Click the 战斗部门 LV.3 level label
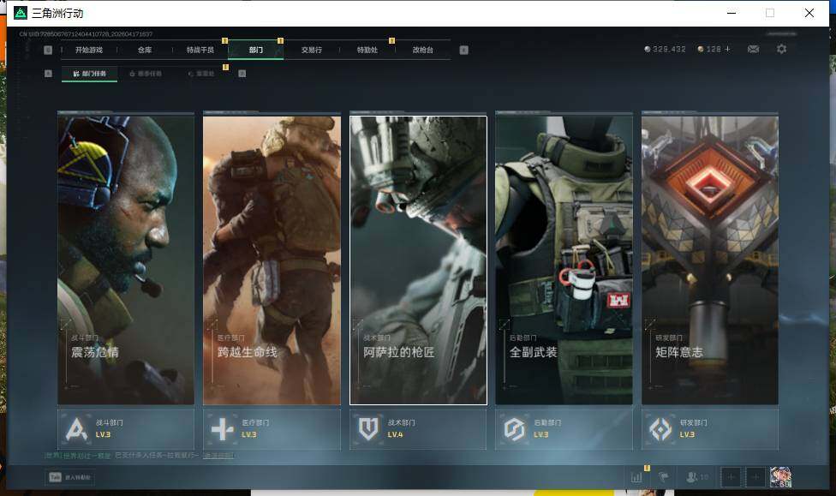 click(x=103, y=434)
